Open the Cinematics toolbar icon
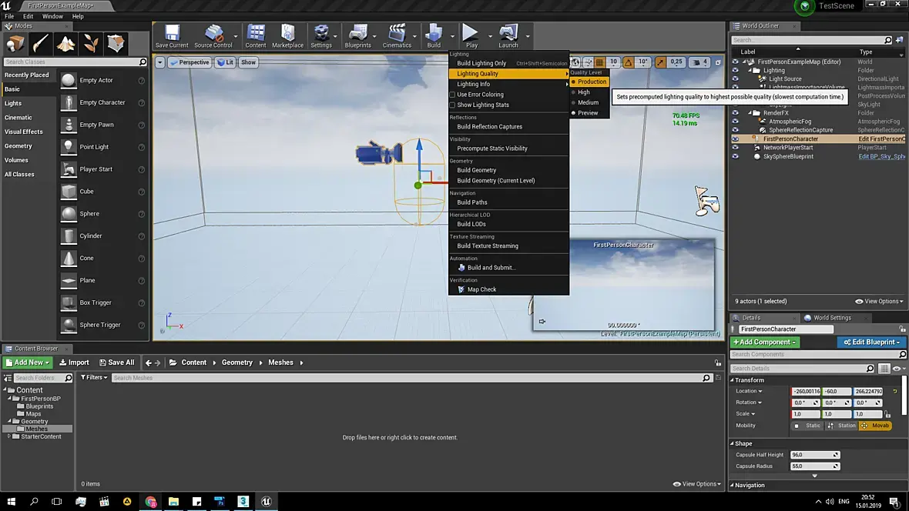Image resolution: width=909 pixels, height=511 pixels. click(x=397, y=35)
